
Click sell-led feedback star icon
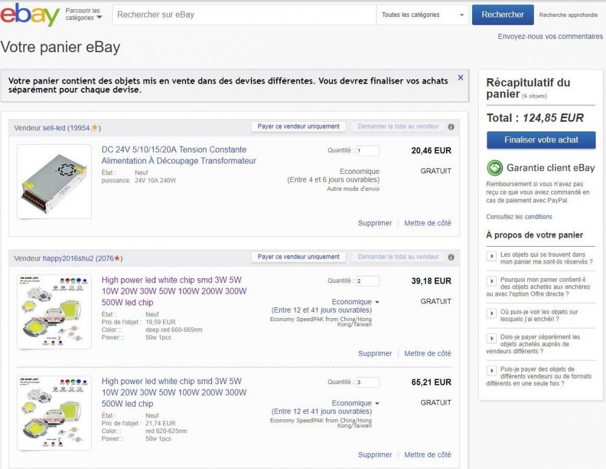pos(94,127)
